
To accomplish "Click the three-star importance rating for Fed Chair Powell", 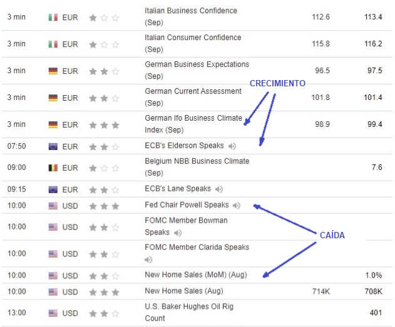I will pos(104,206).
